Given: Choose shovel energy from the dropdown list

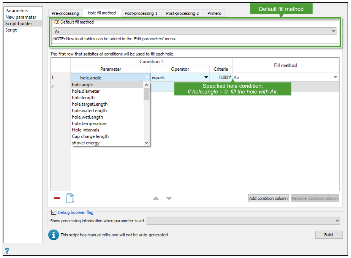Looking at the screenshot, I should point(107,143).
